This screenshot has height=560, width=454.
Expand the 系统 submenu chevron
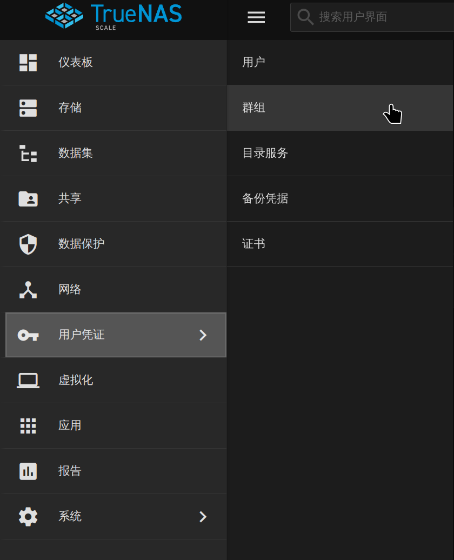point(203,516)
